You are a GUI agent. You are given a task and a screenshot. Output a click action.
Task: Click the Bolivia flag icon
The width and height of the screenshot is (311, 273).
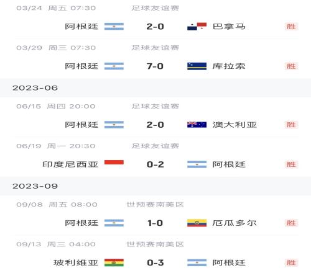click(x=114, y=262)
